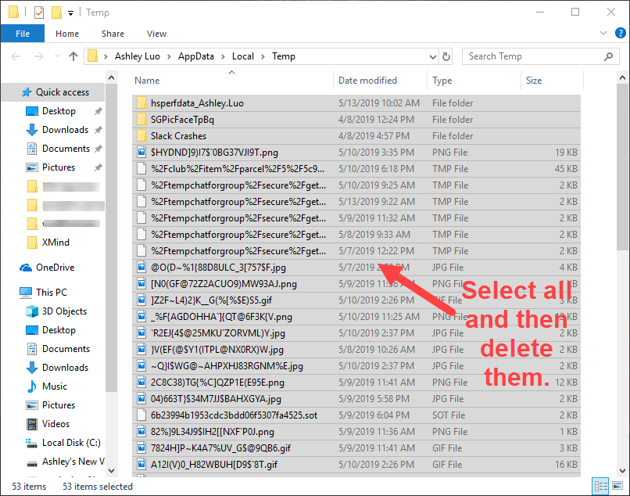Open OneDrive in the navigation pane
This screenshot has height=496, width=630.
coord(55,268)
